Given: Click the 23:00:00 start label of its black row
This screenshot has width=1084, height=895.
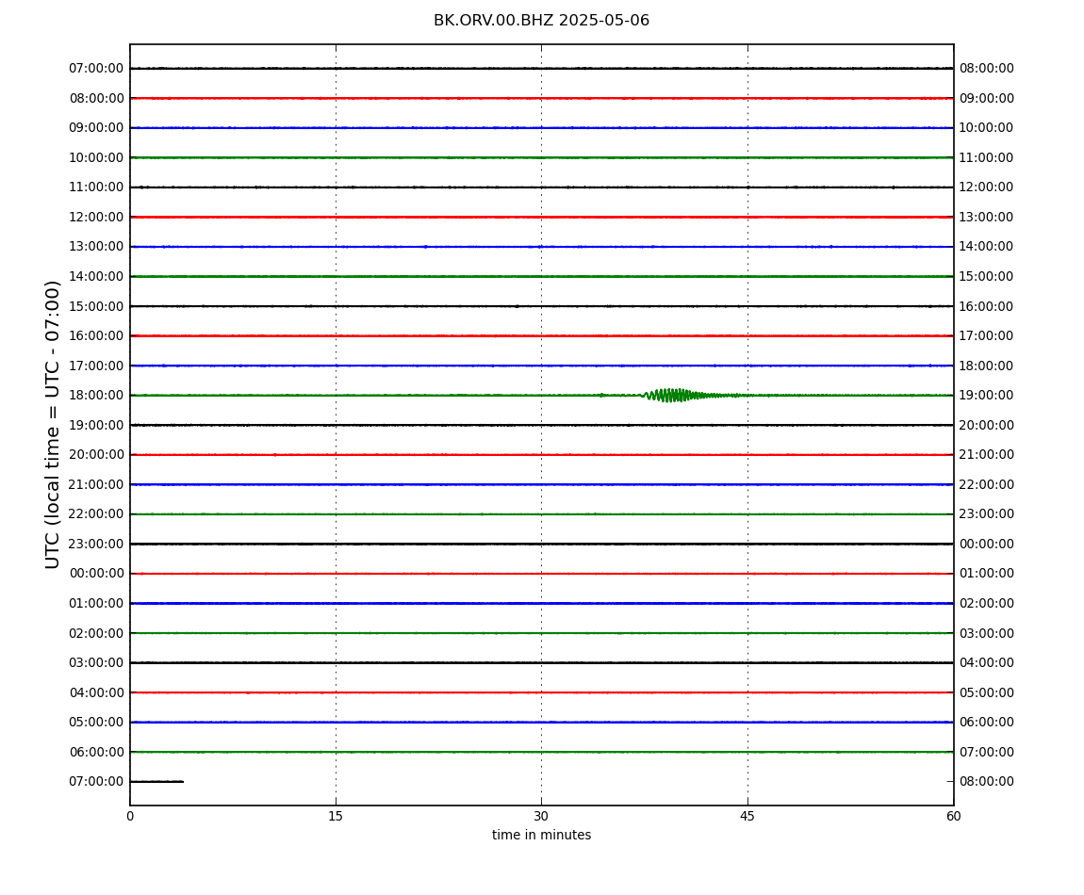Looking at the screenshot, I should (x=96, y=544).
